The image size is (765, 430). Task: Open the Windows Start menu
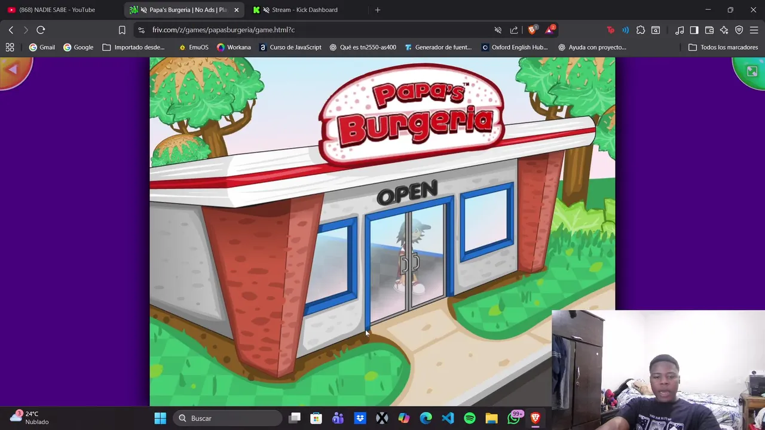tap(160, 418)
